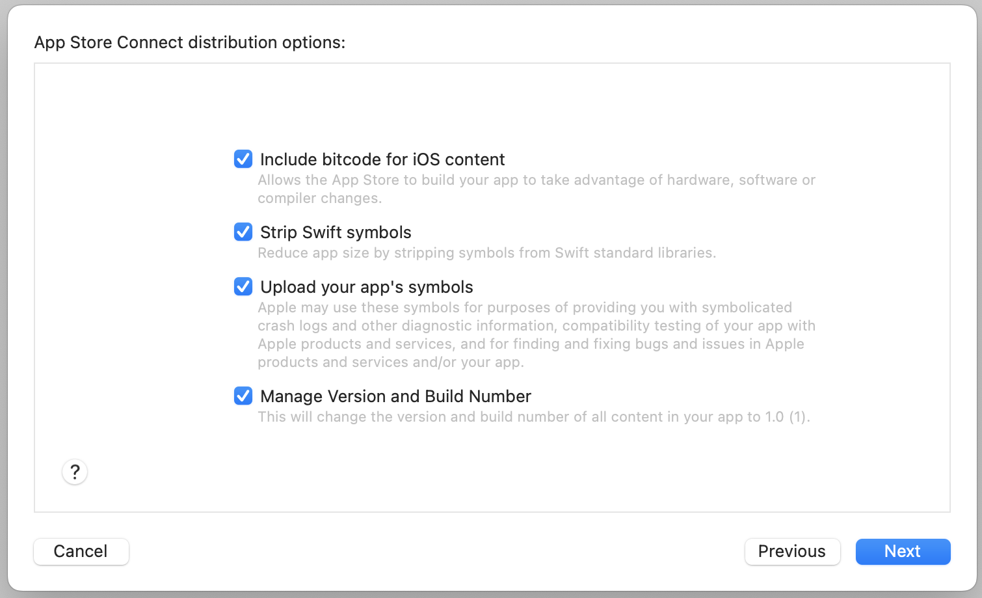Image resolution: width=982 pixels, height=598 pixels.
Task: Click the question mark help button
Action: pyautogui.click(x=75, y=472)
